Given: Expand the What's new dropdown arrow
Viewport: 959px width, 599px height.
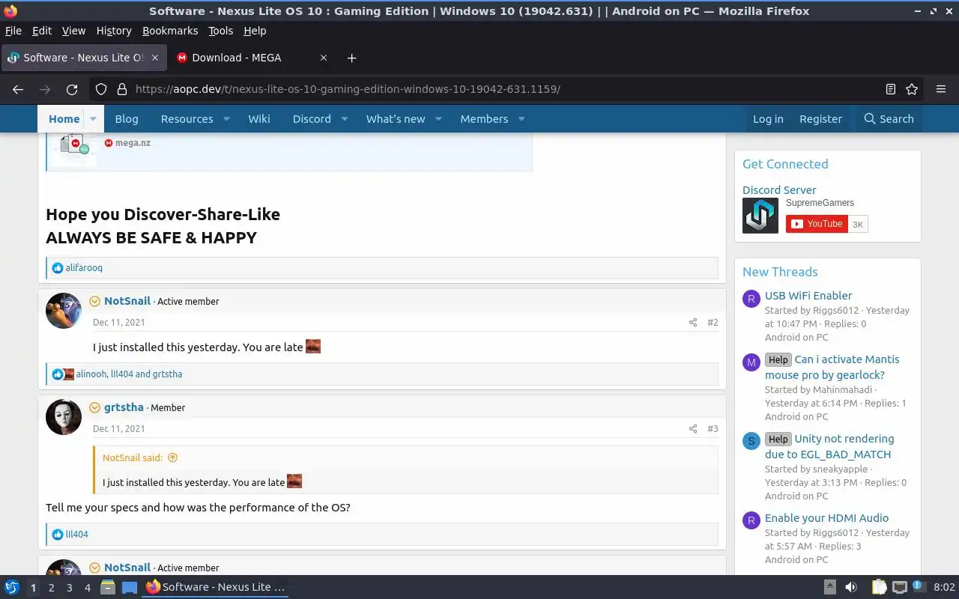Looking at the screenshot, I should tap(439, 119).
